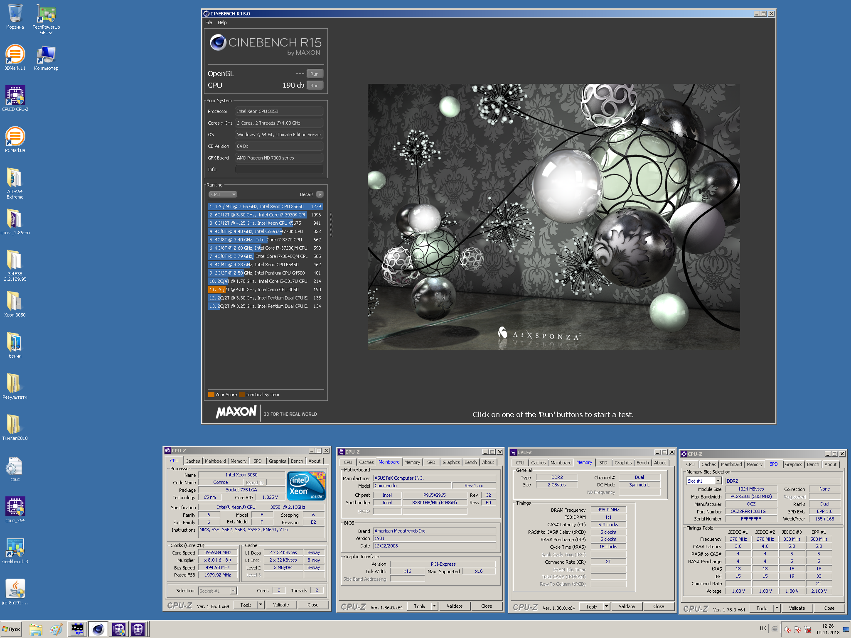851x638 pixels.
Task: Click the brown Identical System legend swatch
Action: coord(242,395)
